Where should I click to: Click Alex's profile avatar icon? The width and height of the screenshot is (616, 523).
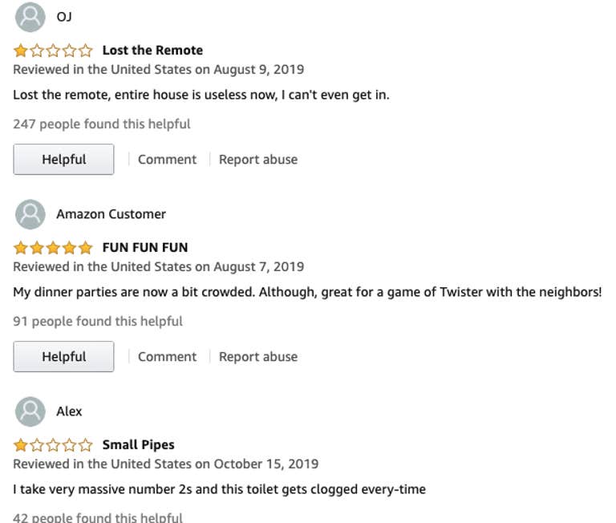click(x=30, y=412)
